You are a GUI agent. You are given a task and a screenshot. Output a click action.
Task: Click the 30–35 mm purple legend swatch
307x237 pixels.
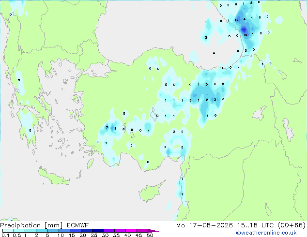pos(109,231)
